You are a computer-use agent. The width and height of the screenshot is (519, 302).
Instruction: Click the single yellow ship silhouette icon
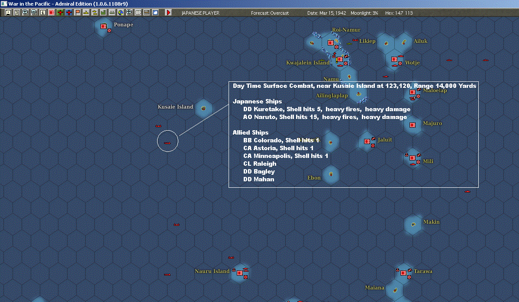(x=86, y=13)
